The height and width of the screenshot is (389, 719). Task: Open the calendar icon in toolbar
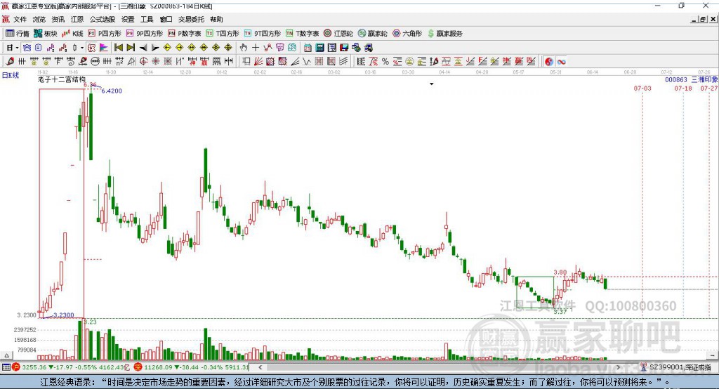click(x=308, y=47)
